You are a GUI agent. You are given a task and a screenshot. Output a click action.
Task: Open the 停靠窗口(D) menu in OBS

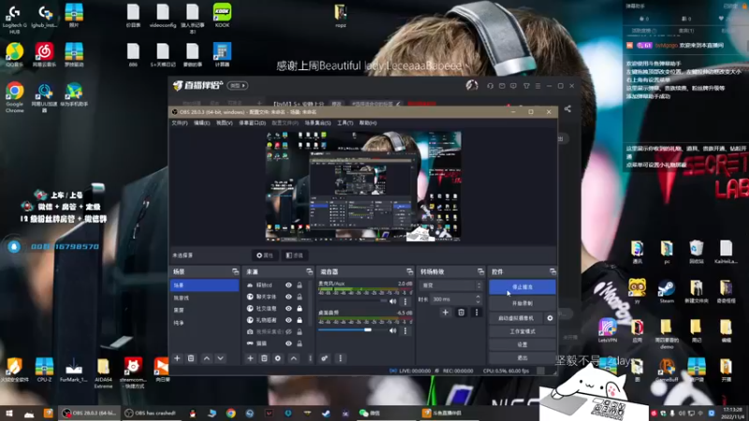click(252, 123)
